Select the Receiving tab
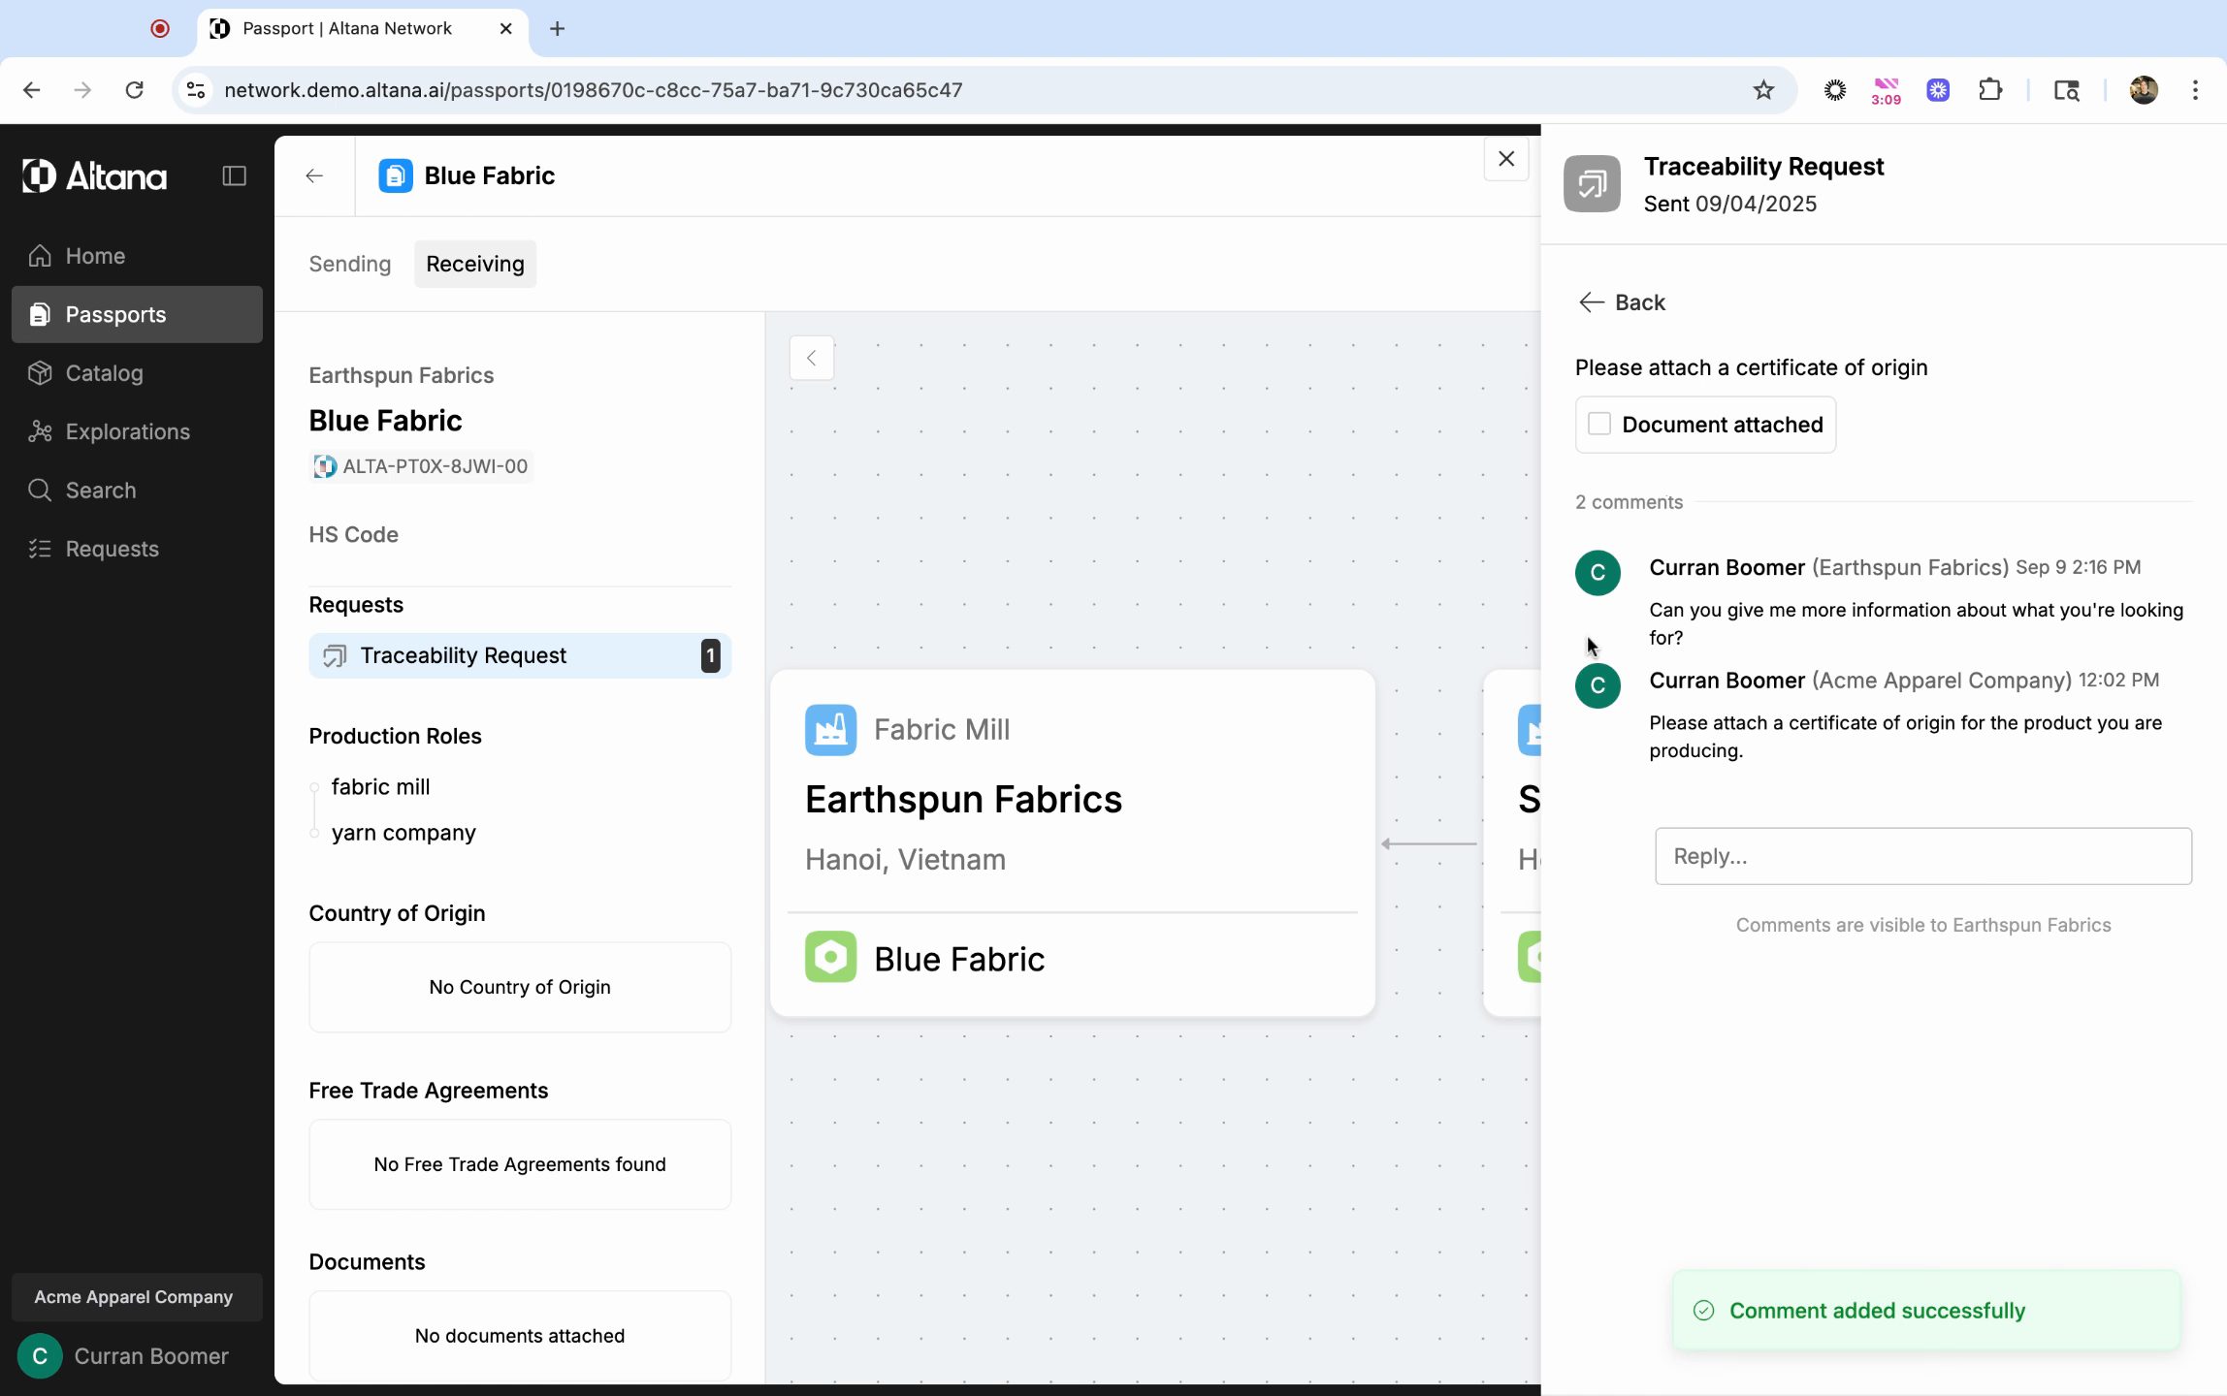 (474, 264)
